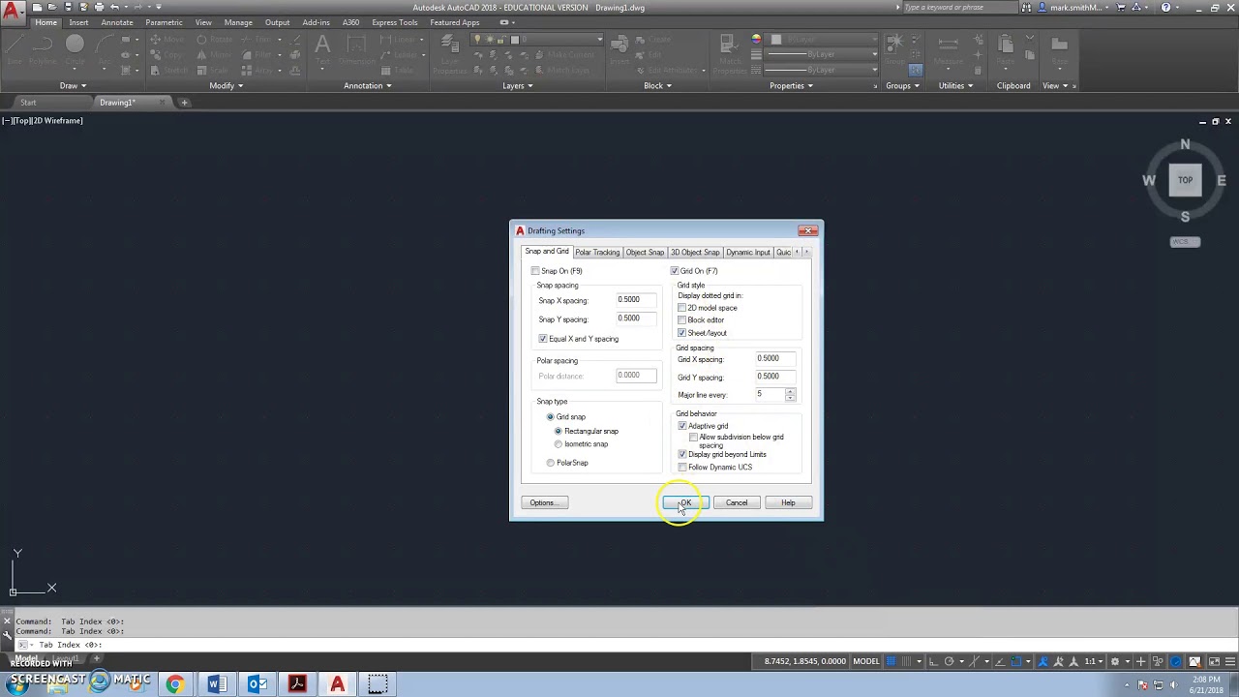Expand the Annotation panel dropdown
The height and width of the screenshot is (697, 1239).
coord(368,85)
